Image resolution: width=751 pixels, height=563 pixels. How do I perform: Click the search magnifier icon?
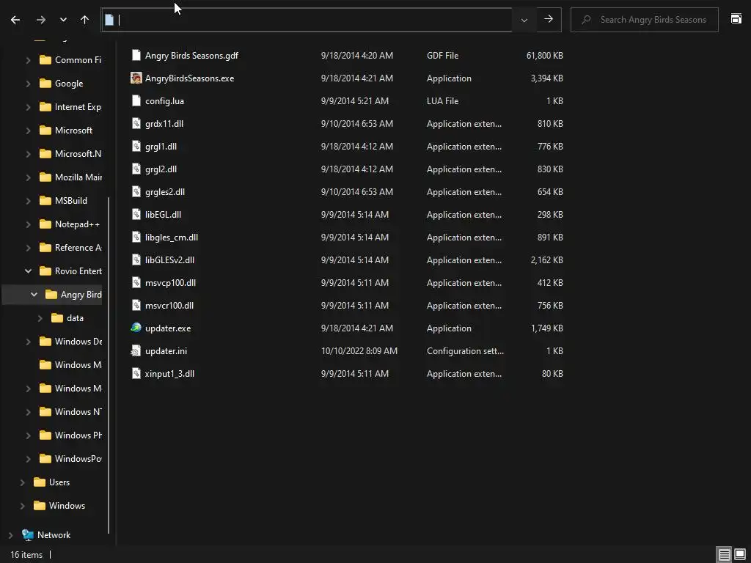coord(586,20)
